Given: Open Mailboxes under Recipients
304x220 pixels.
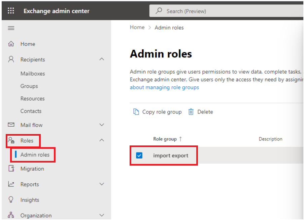Looking at the screenshot, I should (33, 74).
